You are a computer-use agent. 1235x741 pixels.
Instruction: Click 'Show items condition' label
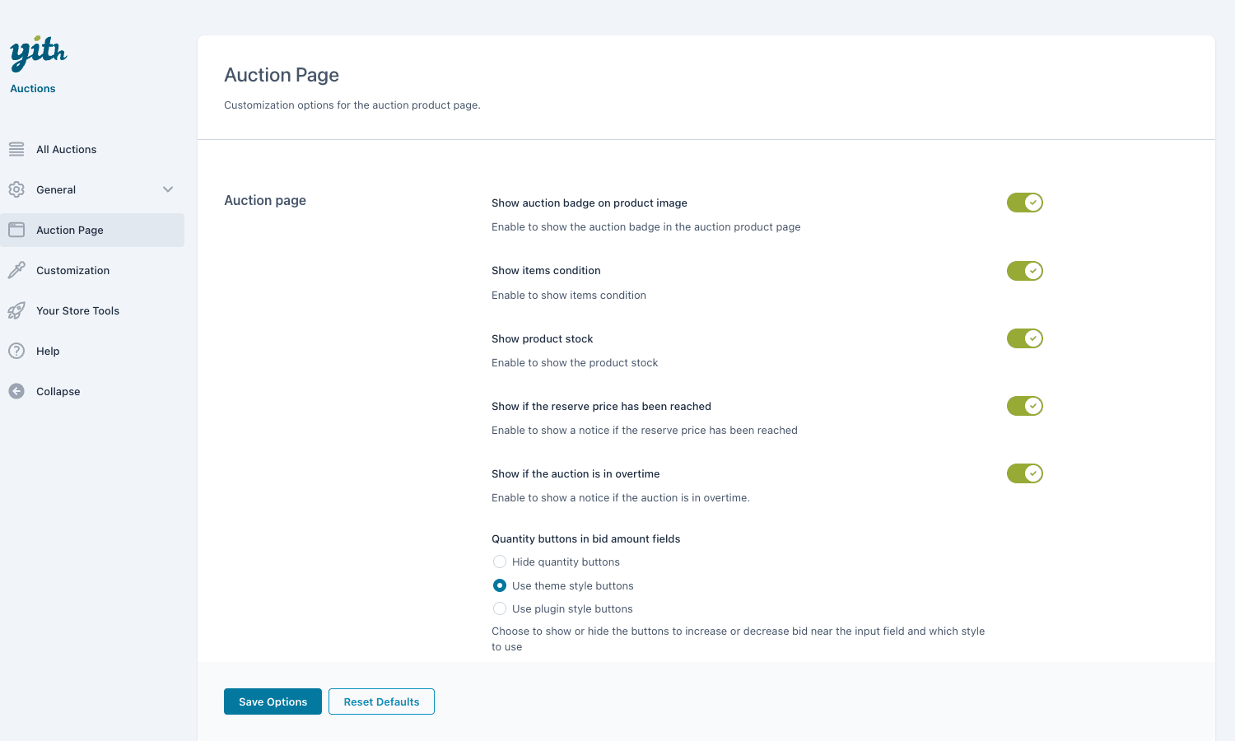tap(546, 270)
